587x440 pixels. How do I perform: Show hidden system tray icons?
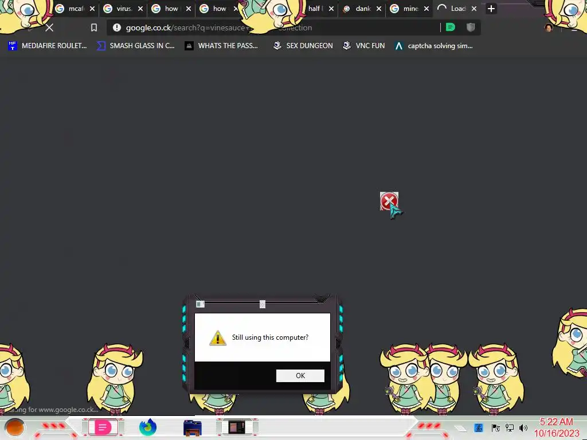[x=460, y=428]
